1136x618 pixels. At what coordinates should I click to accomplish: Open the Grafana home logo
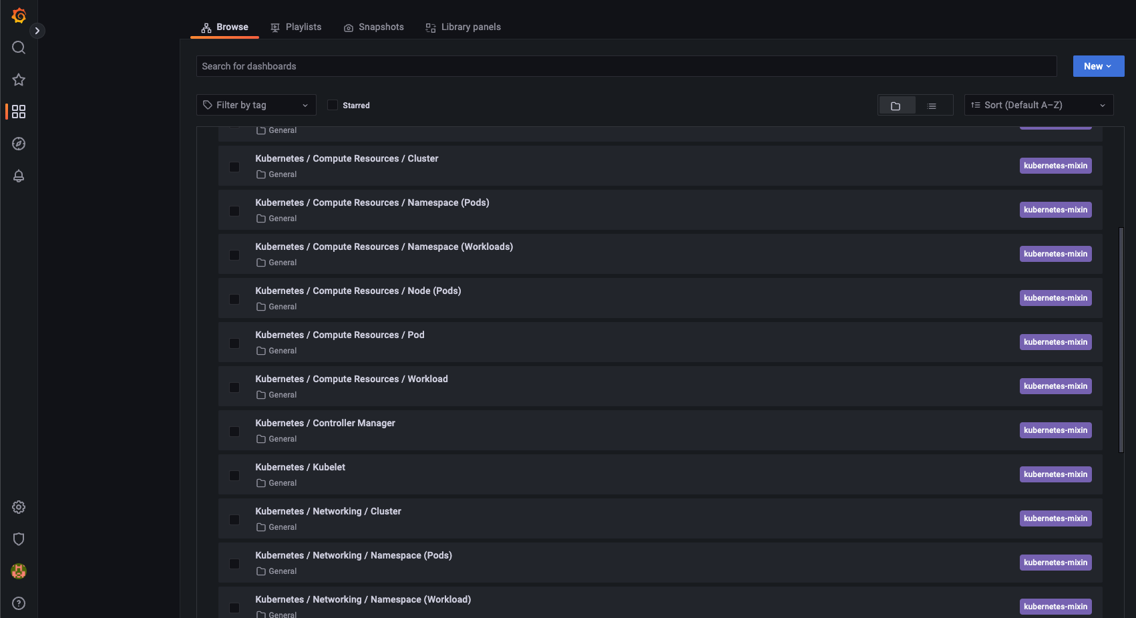click(x=19, y=15)
